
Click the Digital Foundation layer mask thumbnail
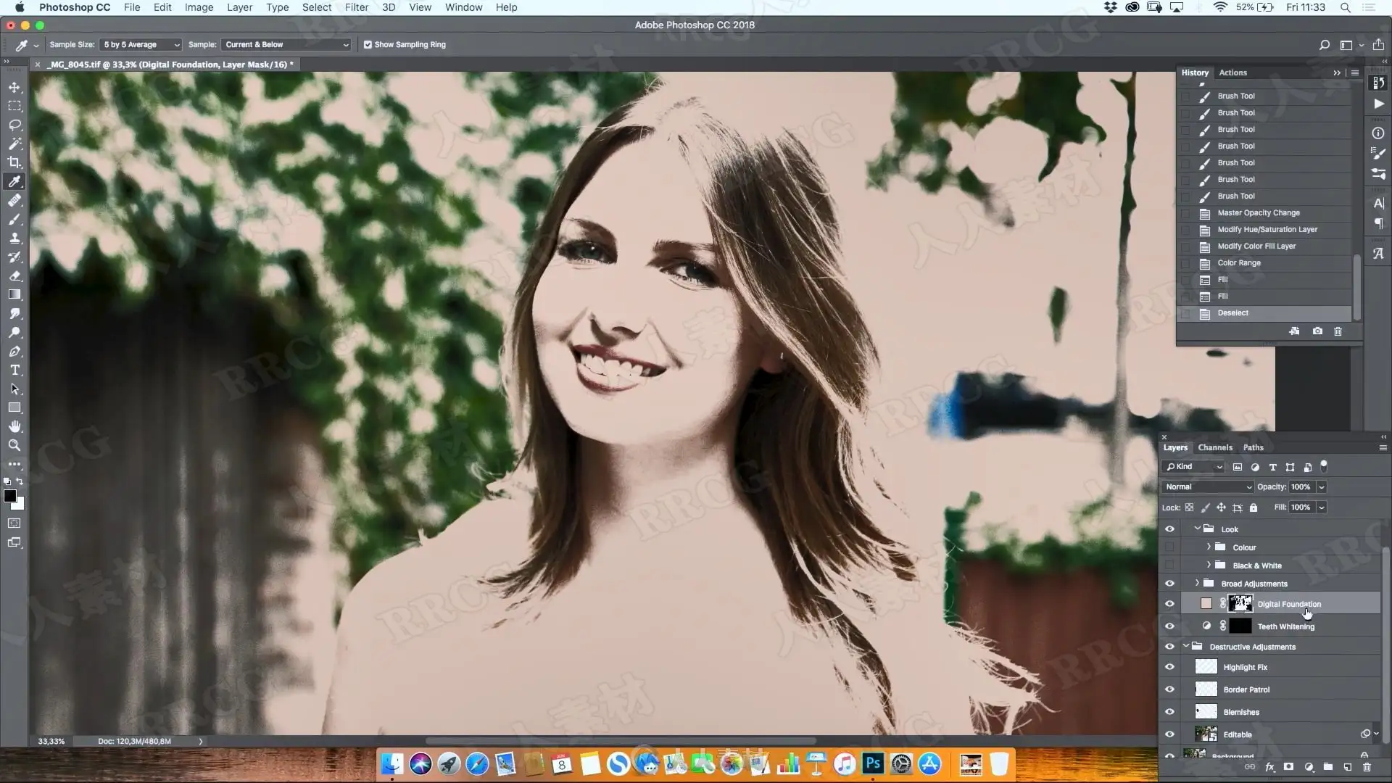pyautogui.click(x=1240, y=603)
